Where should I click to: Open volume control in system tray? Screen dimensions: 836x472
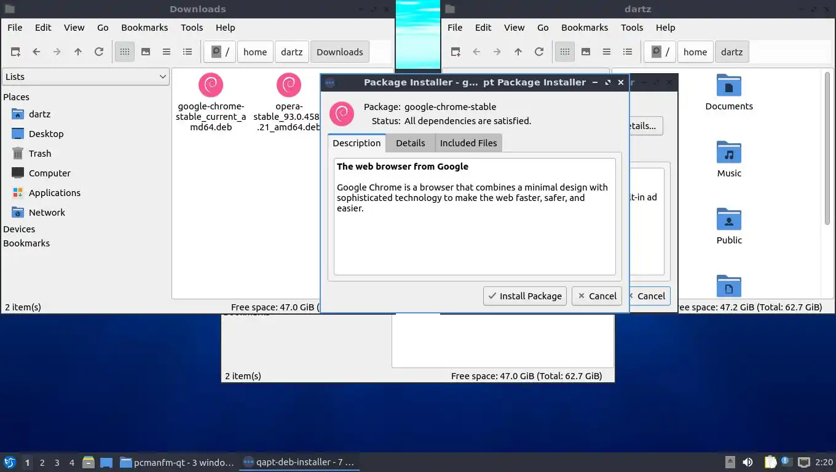point(748,462)
